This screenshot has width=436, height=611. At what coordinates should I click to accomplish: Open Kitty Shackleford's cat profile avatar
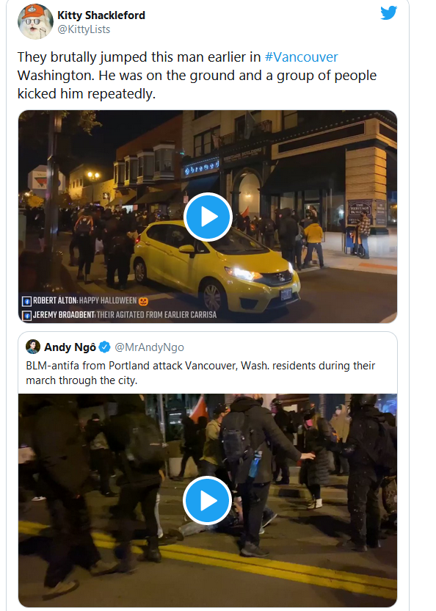35,21
